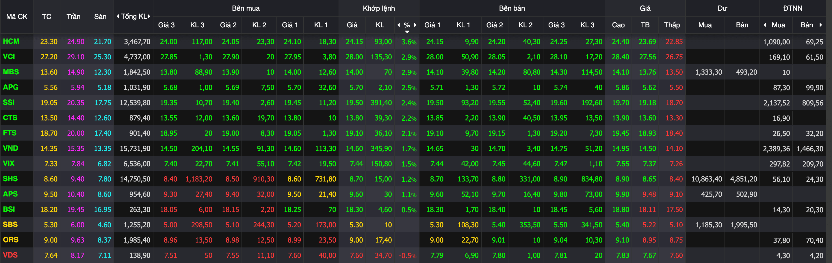832x263 pixels.
Task: Open CTS stock ticker
Action: coord(10,118)
